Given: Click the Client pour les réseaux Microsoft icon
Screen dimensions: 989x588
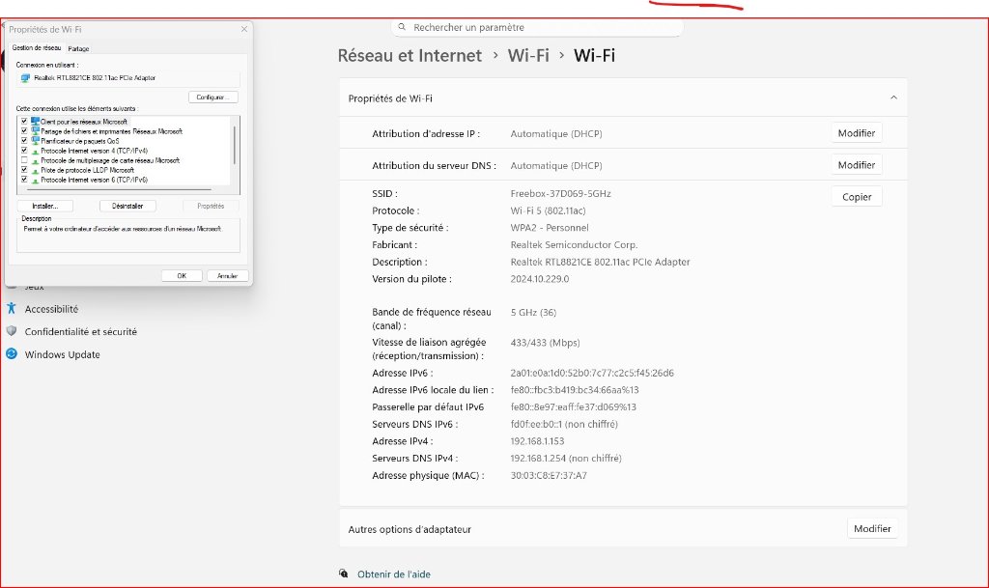Looking at the screenshot, I should click(x=36, y=122).
